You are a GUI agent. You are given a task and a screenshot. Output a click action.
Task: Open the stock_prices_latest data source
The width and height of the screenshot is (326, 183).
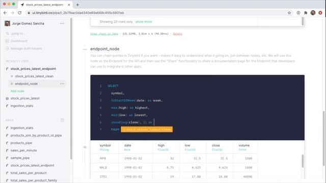click(25, 98)
